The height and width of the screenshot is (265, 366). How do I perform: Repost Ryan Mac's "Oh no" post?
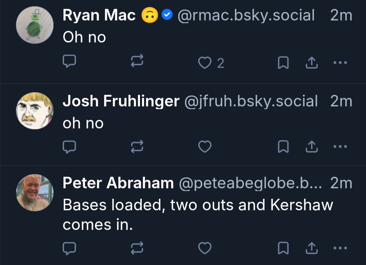137,62
